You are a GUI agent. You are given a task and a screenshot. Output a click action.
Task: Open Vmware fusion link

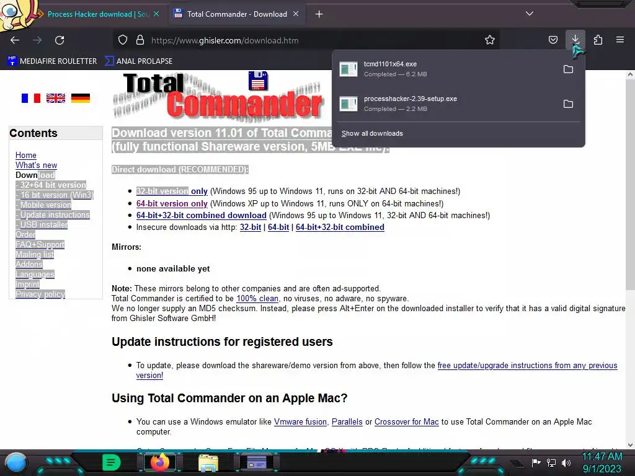(x=300, y=421)
